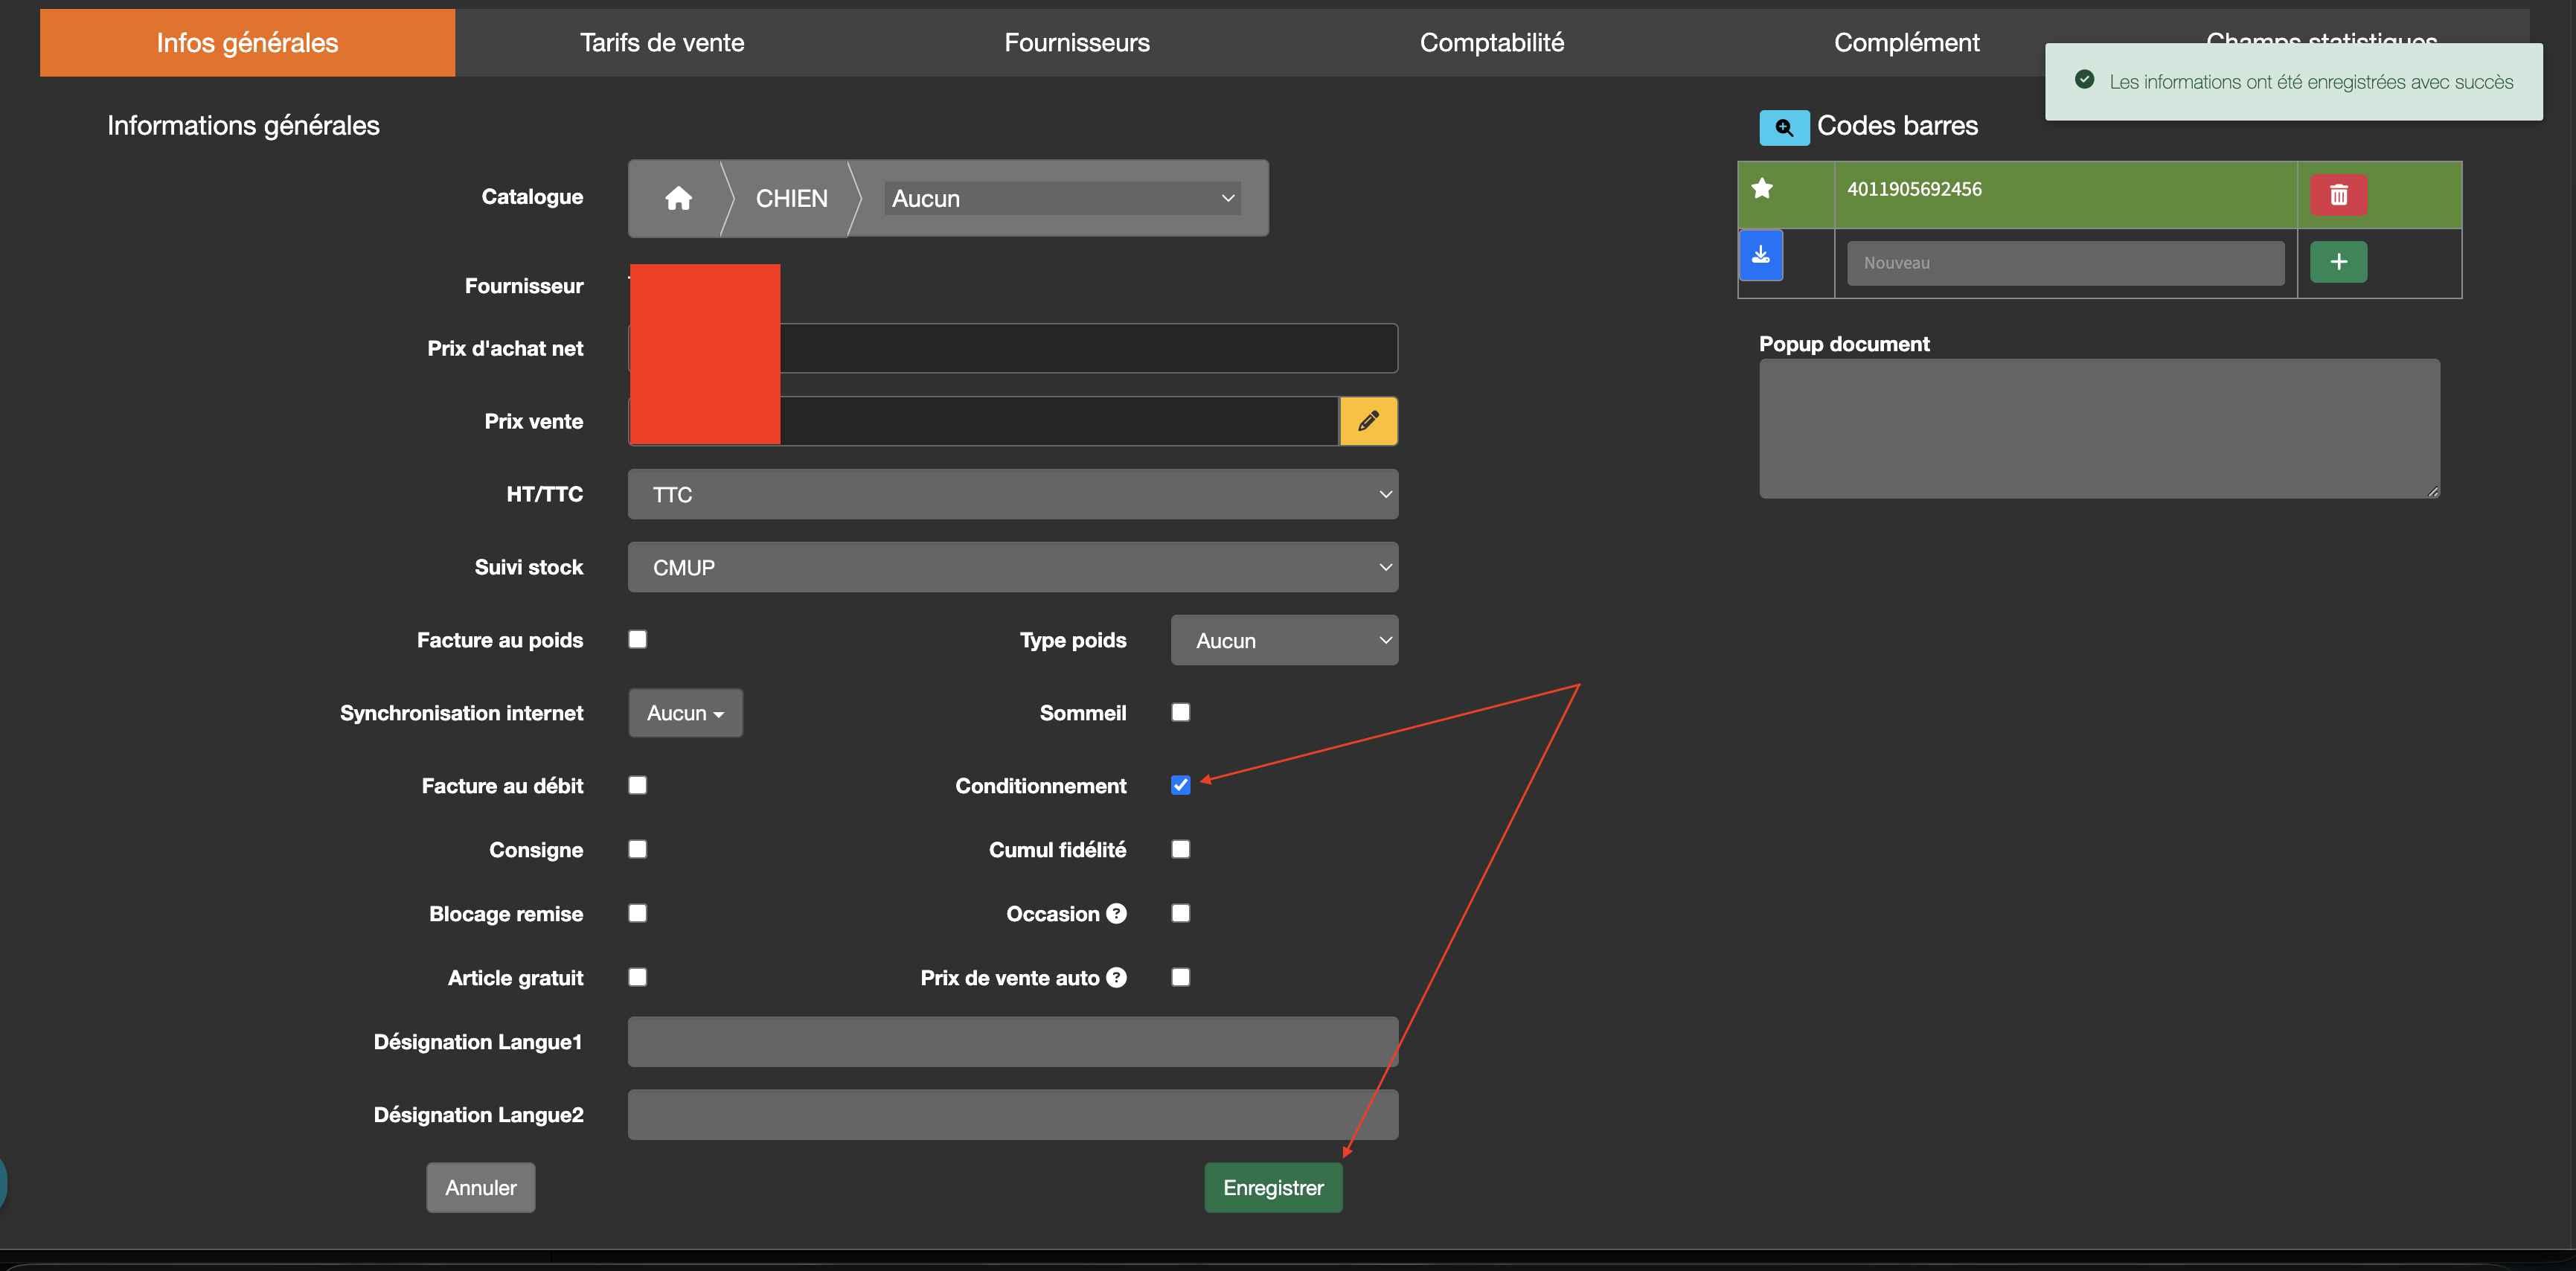Open the Comptabilité tab

(x=1491, y=43)
